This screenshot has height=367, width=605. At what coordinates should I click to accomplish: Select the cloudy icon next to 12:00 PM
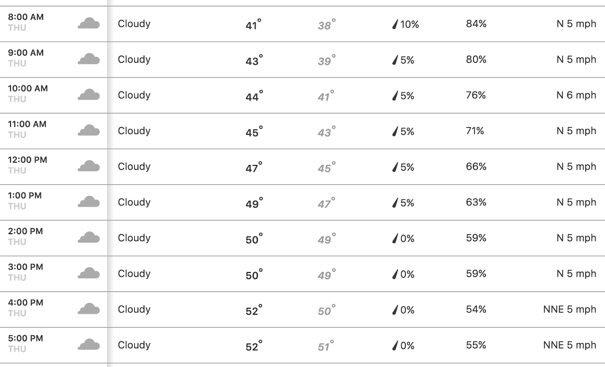(x=88, y=166)
